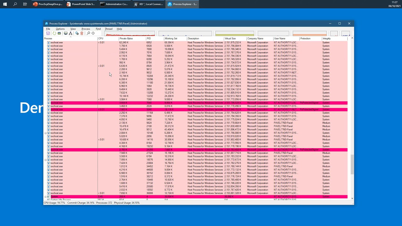Click 'Processes: 372' in status bar
Screen dimensions: 402x226
click(104, 203)
